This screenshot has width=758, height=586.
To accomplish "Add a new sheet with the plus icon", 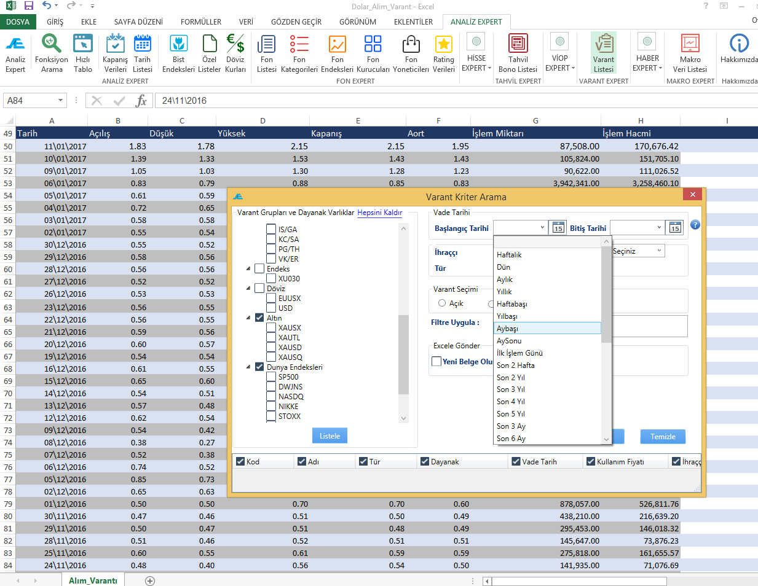I will 150,580.
